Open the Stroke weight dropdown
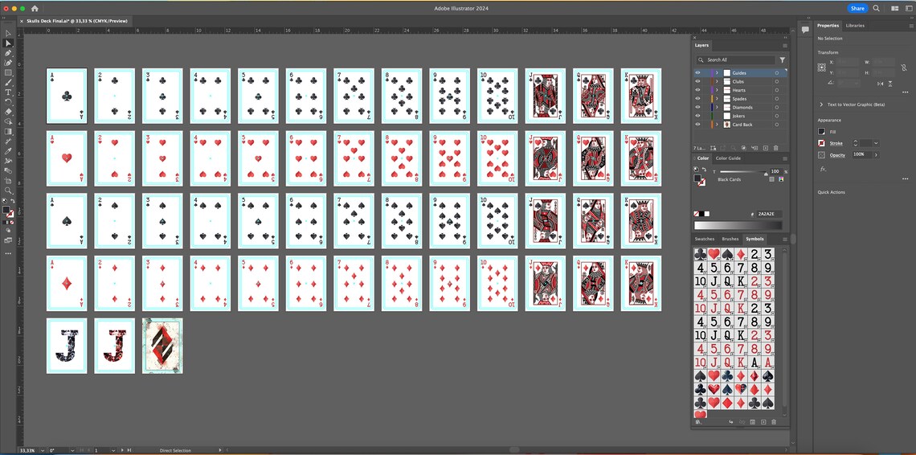The image size is (916, 455). (876, 143)
